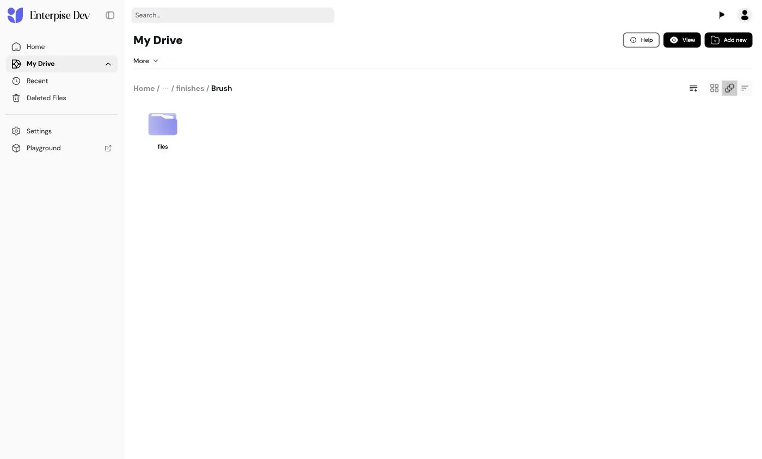Screen dimensions: 762x459
Task: Go to Deleted Files
Action: click(62, 98)
